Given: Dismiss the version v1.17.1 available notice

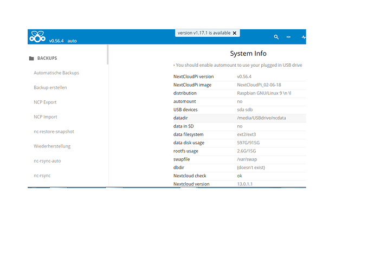Looking at the screenshot, I should (235, 33).
